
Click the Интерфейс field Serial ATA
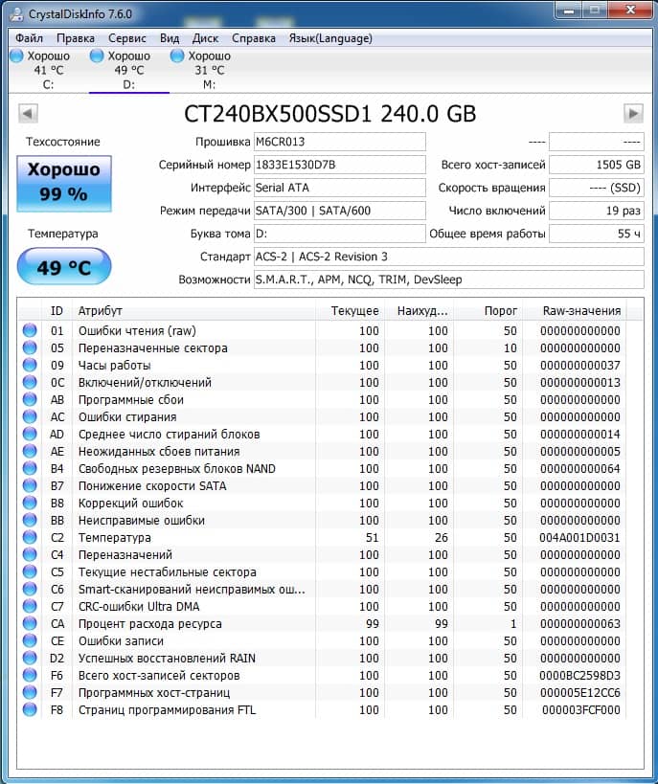(x=340, y=188)
